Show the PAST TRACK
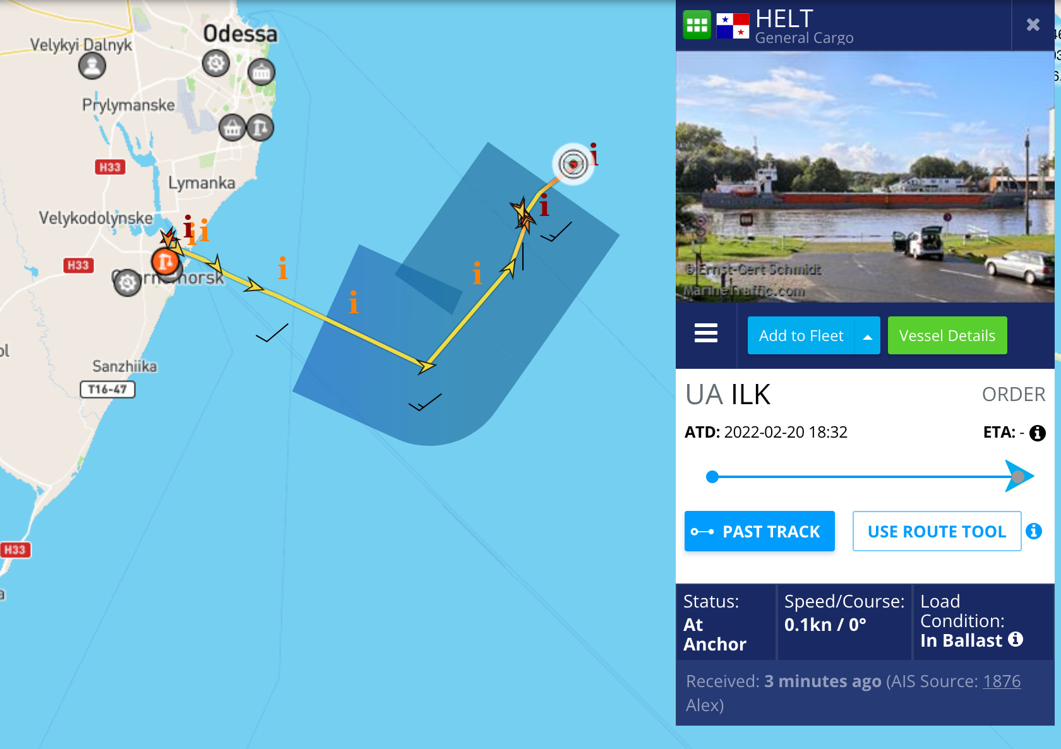Image resolution: width=1061 pixels, height=749 pixels. (760, 531)
